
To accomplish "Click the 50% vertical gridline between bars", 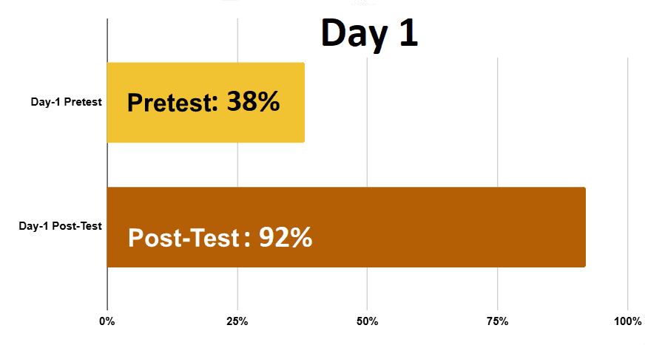I will pos(368,164).
